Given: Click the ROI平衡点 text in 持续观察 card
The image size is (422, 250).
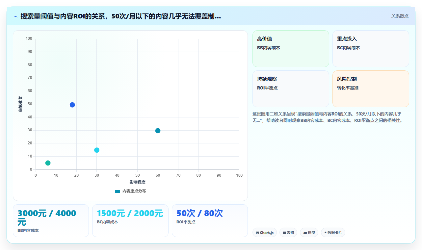Looking at the screenshot, I should click(267, 88).
